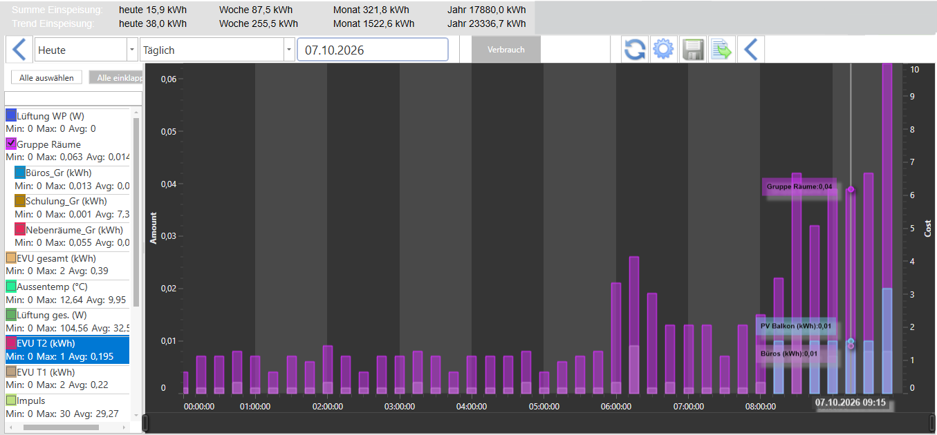Toggle the Aussentemp (°C) checkbox
This screenshot has height=435, width=937.
tap(11, 286)
